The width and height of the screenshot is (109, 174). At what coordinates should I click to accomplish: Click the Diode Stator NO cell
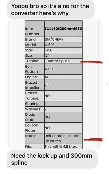click(63, 117)
